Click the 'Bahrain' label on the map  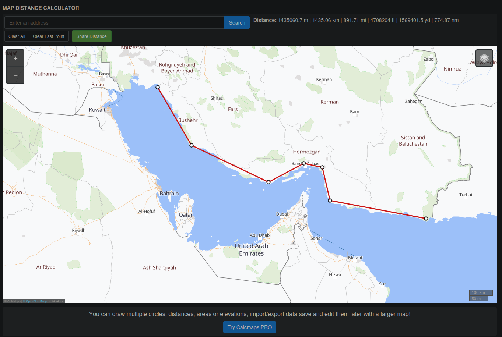tap(169, 193)
